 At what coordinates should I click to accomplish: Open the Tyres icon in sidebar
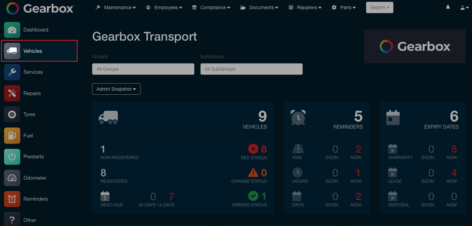click(12, 114)
